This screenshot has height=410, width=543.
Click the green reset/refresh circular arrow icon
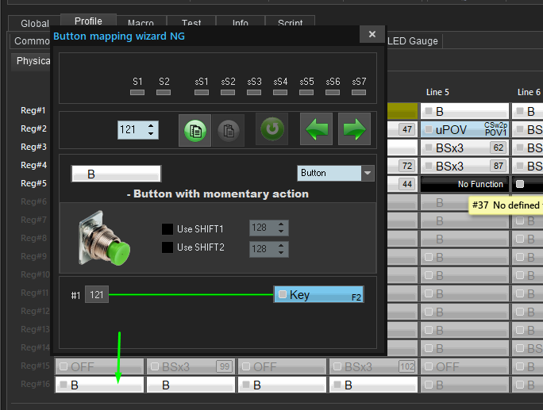pyautogui.click(x=271, y=129)
